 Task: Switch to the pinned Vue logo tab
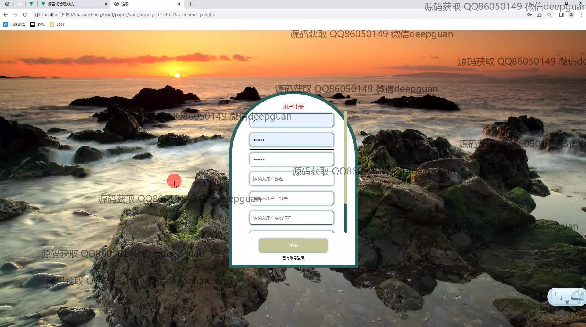[x=31, y=4]
